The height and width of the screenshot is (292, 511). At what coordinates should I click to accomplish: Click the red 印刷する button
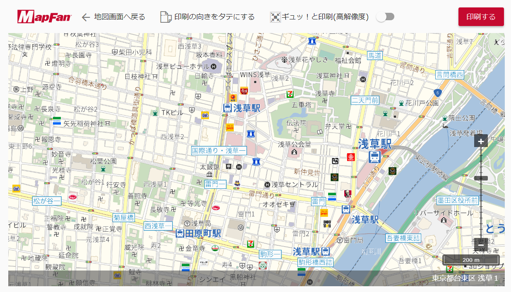481,17
